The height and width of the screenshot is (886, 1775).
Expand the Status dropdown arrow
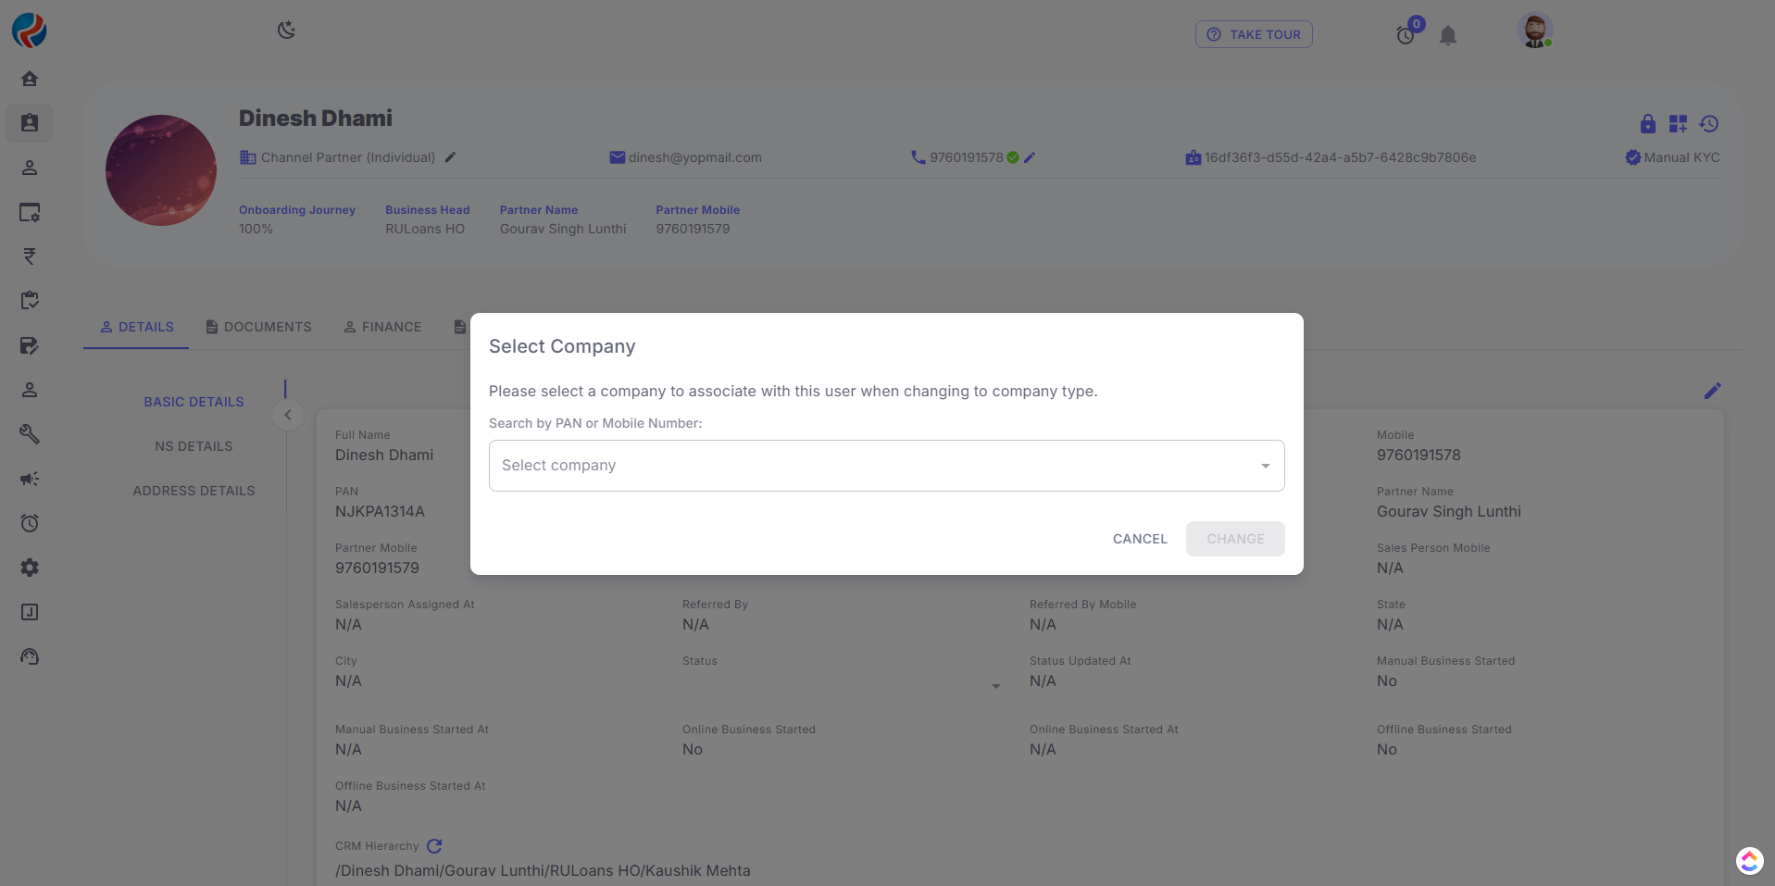[x=996, y=686]
